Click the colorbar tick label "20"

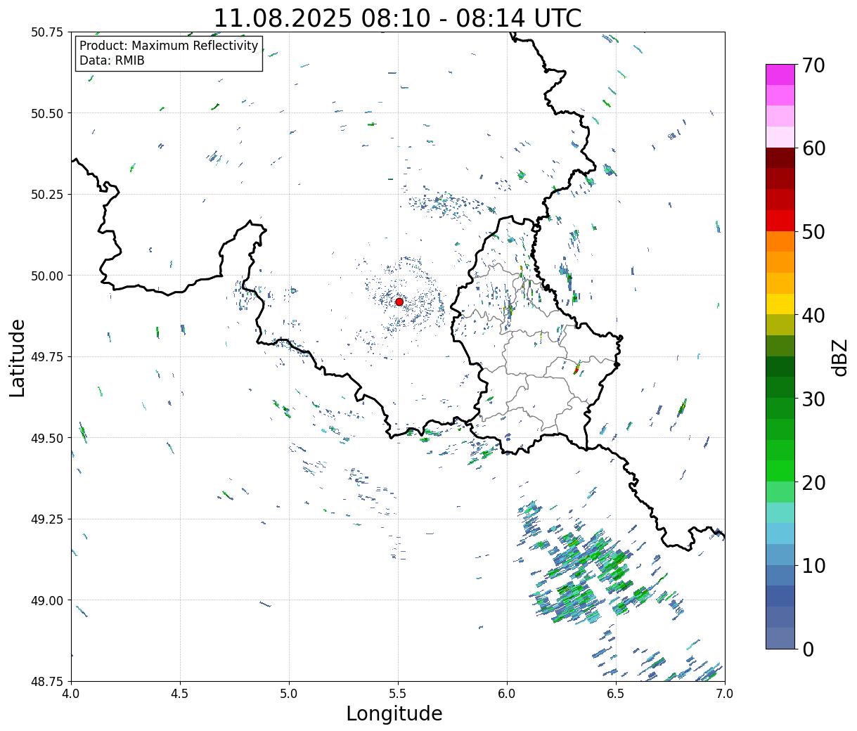click(x=813, y=483)
